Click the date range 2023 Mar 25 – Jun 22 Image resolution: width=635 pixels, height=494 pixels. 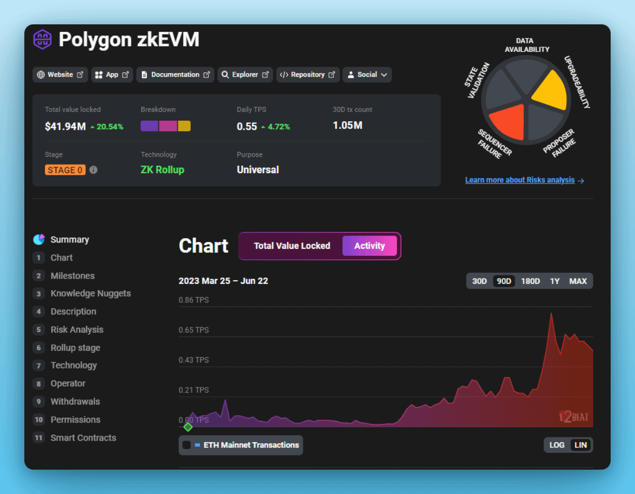click(223, 281)
